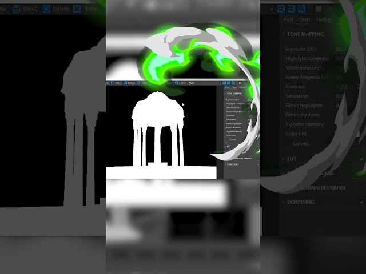Open the large dimmed Stats tab
Viewport: 366px width, 274px height.
[x=305, y=19]
